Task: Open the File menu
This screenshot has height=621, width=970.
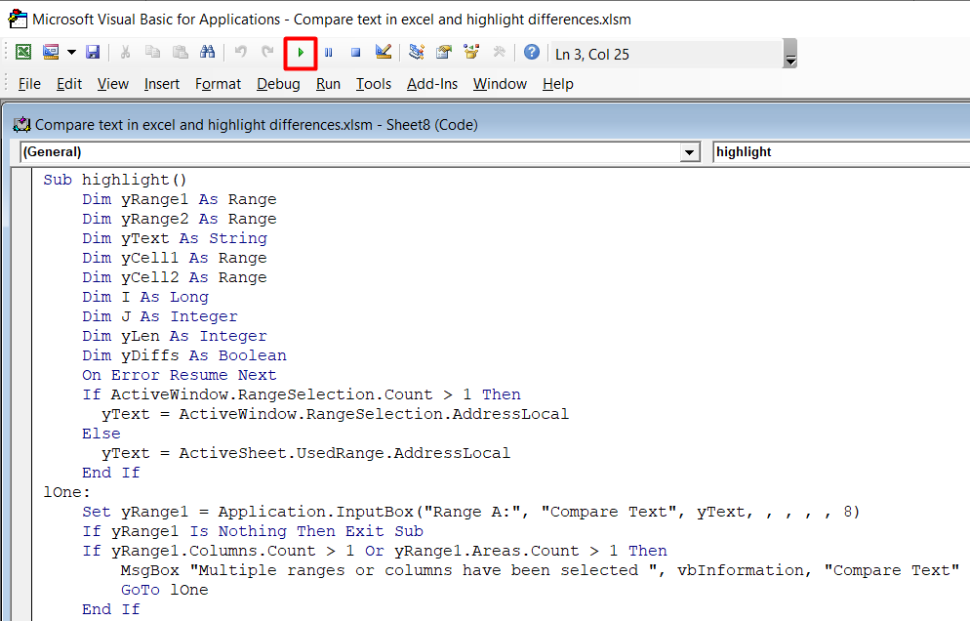Action: [29, 84]
